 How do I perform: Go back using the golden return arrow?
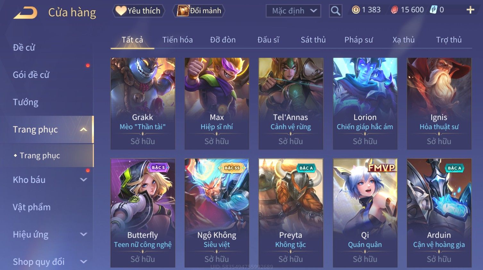click(x=25, y=13)
